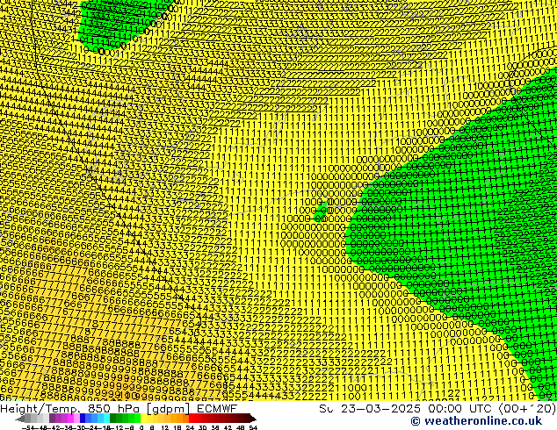
Task: Click the '23-03-2025 00:00 UTC' forecast date text
Action: (418, 409)
